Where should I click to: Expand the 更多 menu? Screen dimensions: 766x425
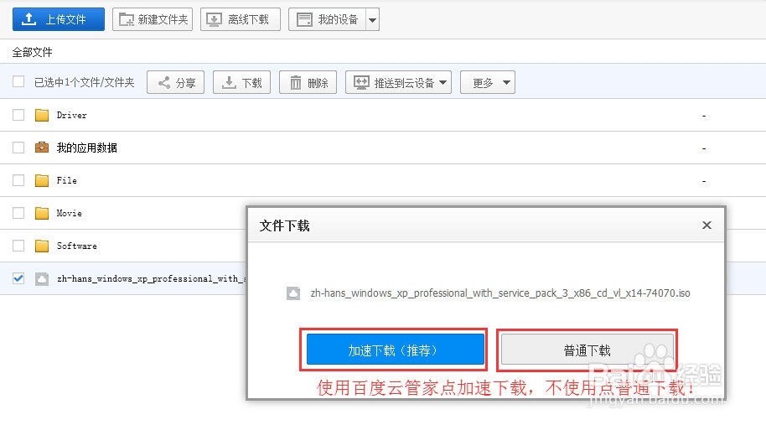[x=488, y=82]
